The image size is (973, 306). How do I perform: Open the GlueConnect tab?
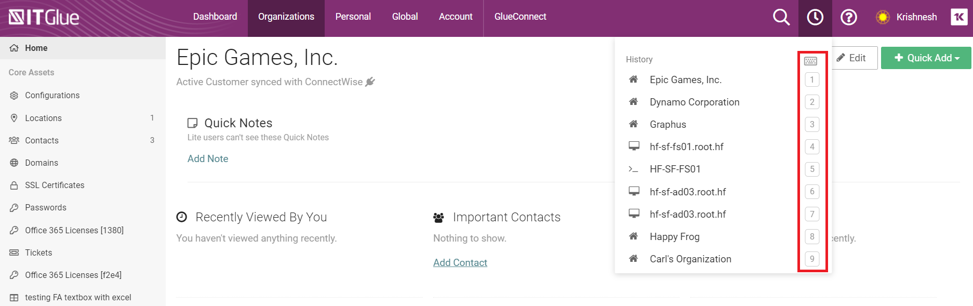[x=521, y=17]
